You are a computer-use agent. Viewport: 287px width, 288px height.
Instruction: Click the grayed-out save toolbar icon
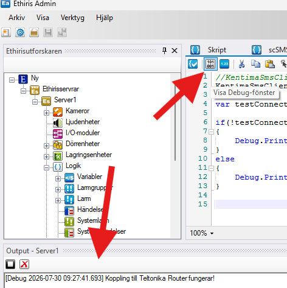48,32
